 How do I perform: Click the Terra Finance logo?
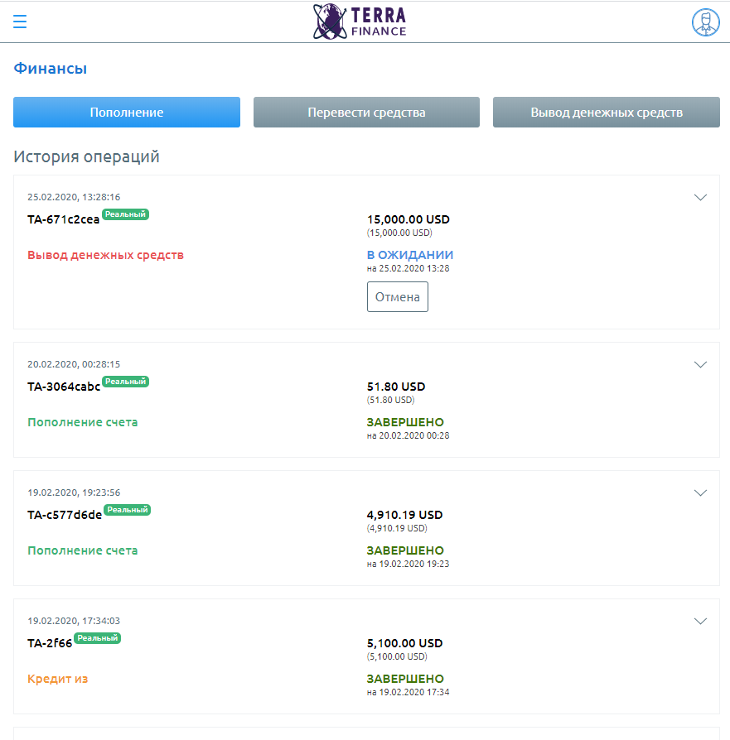pos(360,22)
